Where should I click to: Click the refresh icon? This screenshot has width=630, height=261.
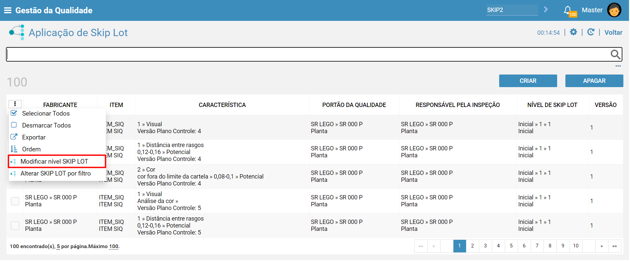point(591,32)
